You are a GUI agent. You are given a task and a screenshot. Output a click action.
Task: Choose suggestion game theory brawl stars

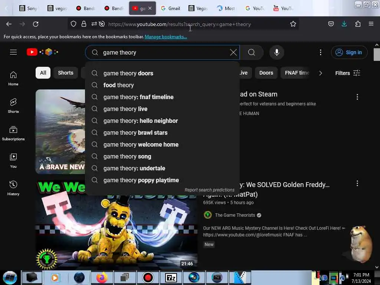point(162,132)
